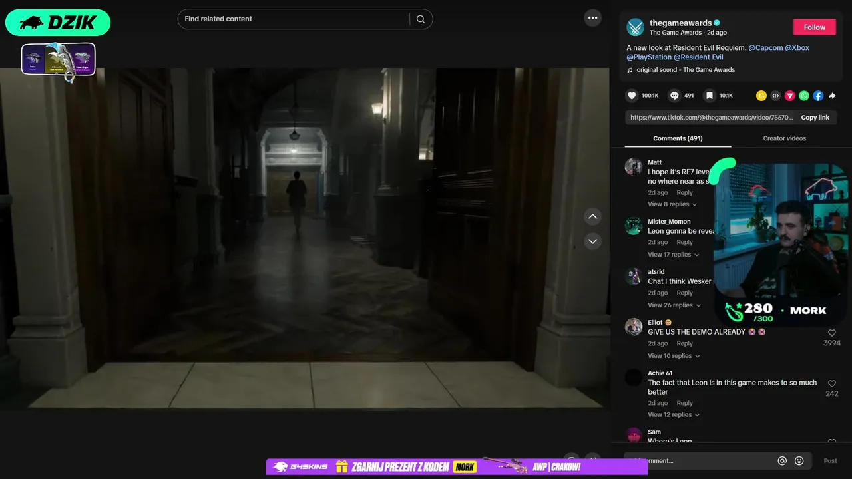
Task: Expand View 10 replies under Elliot
Action: (674, 356)
